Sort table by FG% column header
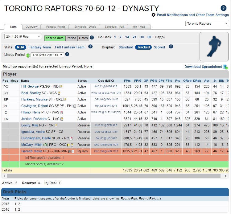Image resolution: width=231 pixels, height=214 pixels. click(x=154, y=81)
